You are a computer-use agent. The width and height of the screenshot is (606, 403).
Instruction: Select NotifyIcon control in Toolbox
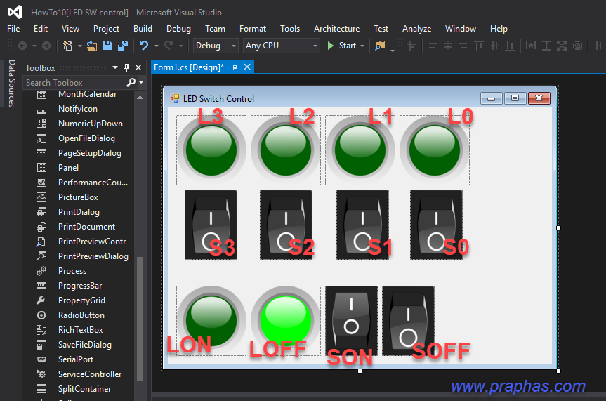78,109
